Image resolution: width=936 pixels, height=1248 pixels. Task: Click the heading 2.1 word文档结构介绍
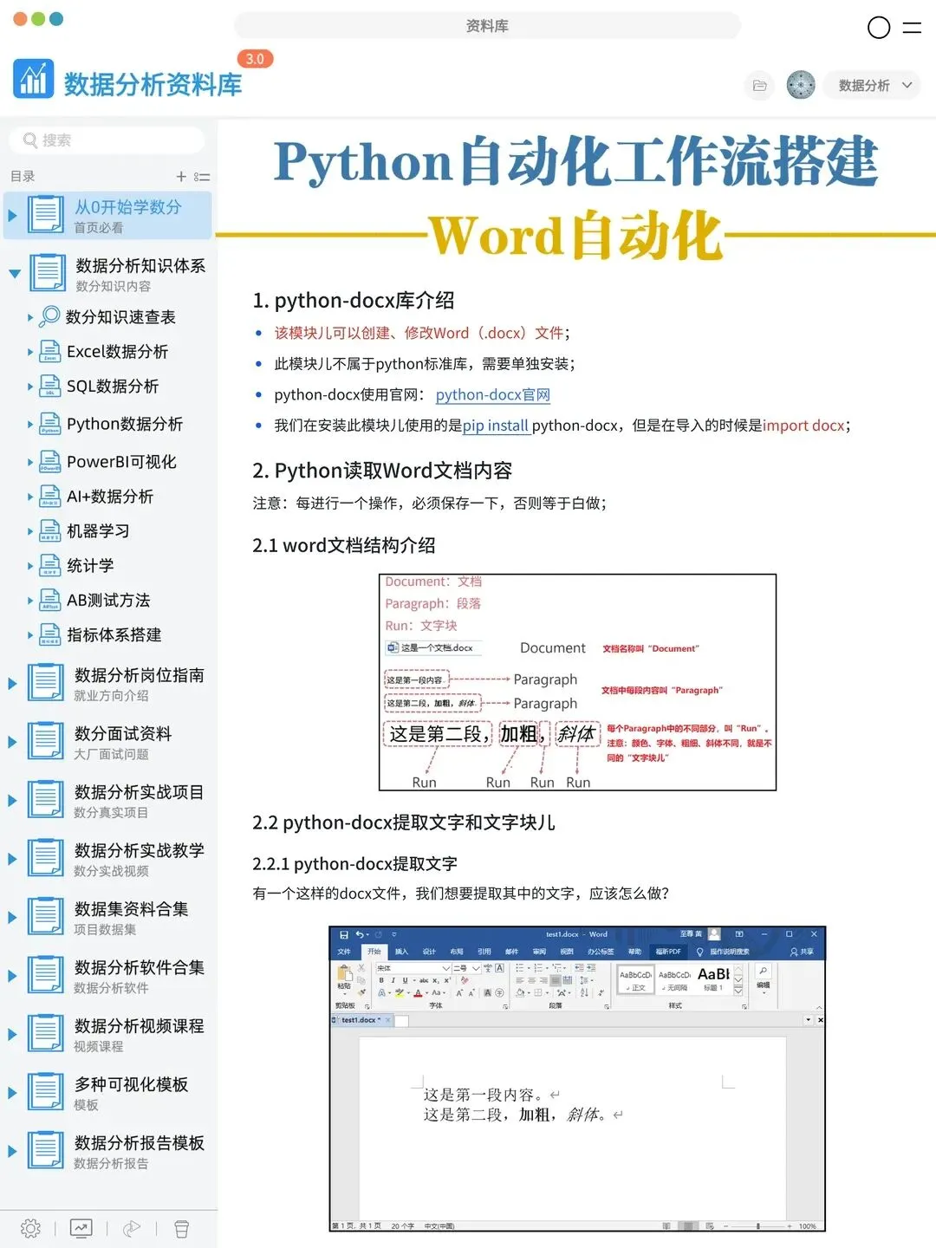click(344, 545)
